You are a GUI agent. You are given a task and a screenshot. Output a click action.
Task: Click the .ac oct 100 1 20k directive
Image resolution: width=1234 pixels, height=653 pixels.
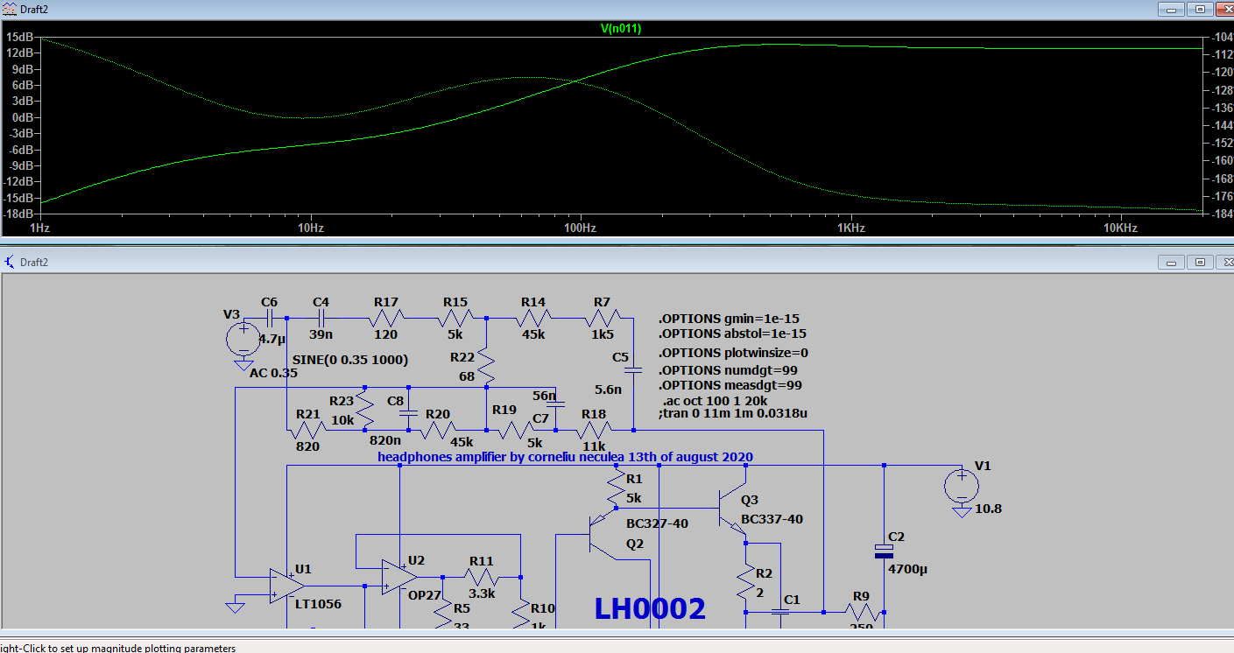(x=713, y=401)
